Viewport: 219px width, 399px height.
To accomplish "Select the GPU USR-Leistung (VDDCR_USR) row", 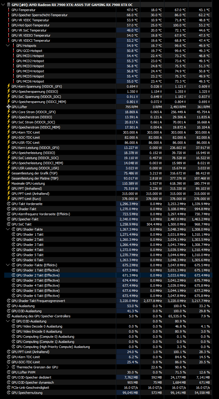I will pos(108,168).
